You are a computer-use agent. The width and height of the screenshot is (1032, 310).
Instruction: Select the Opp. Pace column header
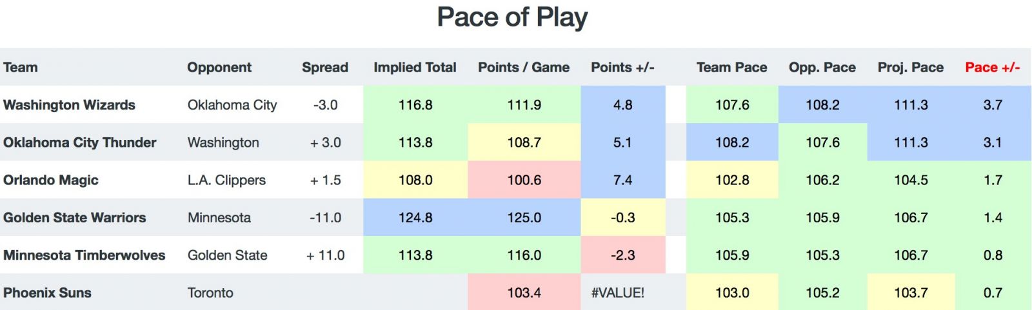pos(822,68)
